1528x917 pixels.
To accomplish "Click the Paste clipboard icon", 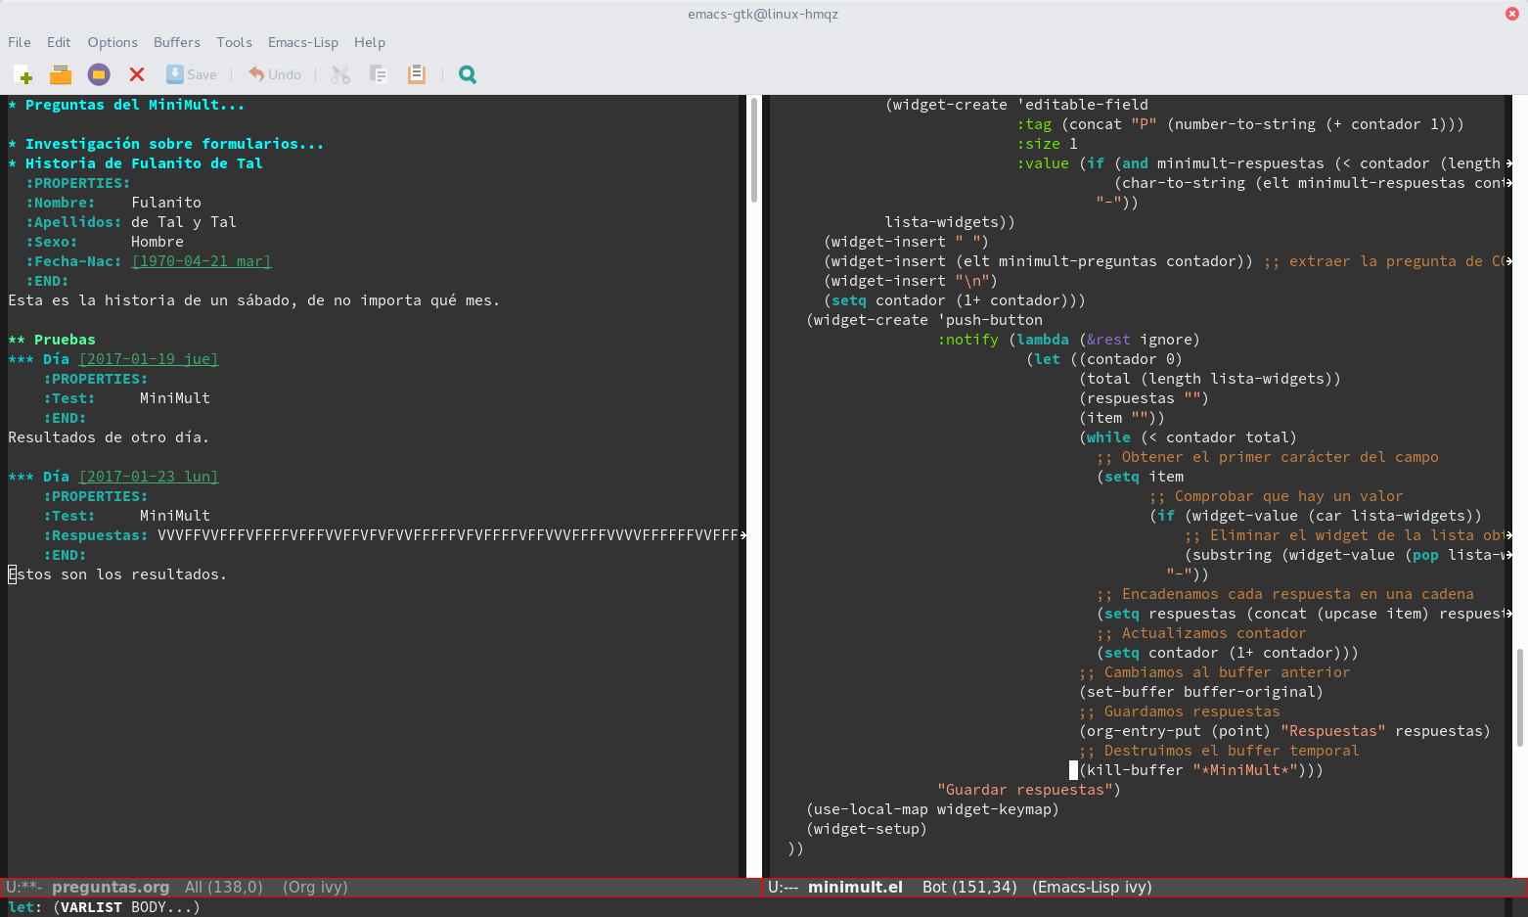I will [x=416, y=74].
